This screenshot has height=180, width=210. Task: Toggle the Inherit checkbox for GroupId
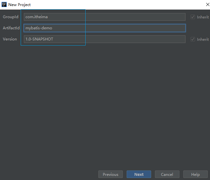193,17
